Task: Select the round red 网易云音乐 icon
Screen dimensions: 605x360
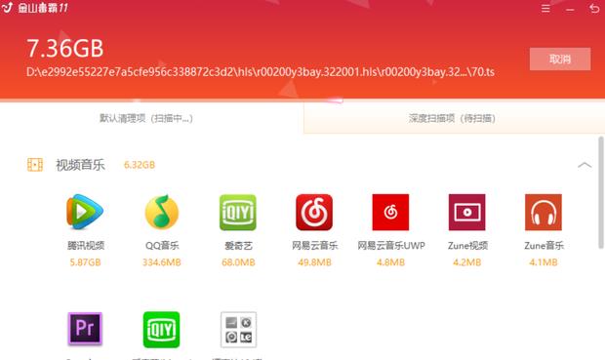Action: point(314,213)
